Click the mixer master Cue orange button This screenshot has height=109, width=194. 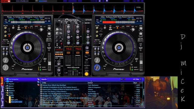click(x=87, y=52)
